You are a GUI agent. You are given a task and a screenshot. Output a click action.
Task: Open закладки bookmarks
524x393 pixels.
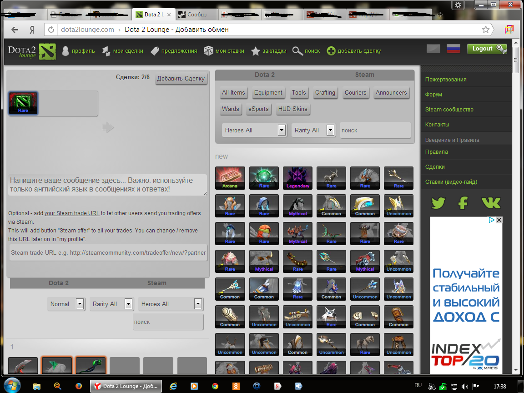pos(269,51)
